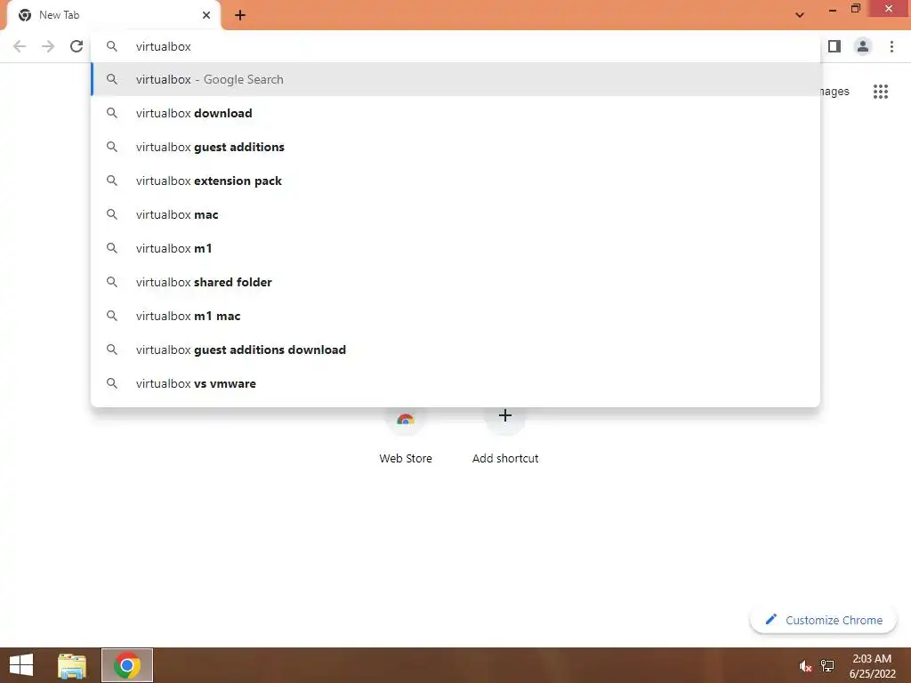Choose 'virtualbox m1 mac' suggestion

click(x=455, y=316)
